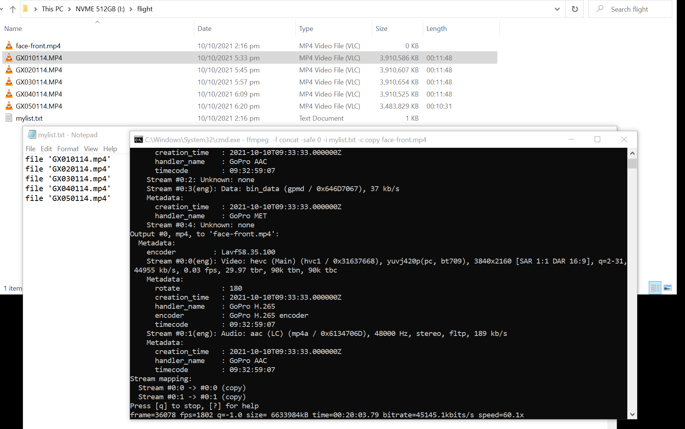Click the Up arrow in Explorer address bar
This screenshot has width=685, height=429.
(13, 9)
